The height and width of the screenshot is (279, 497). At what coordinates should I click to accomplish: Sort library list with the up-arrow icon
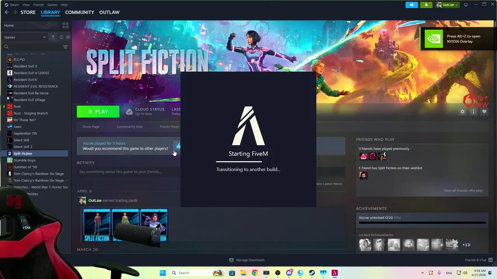53,37
